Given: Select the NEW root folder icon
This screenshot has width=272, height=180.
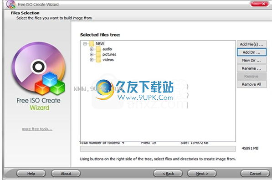Looking at the screenshot, I should (92, 43).
